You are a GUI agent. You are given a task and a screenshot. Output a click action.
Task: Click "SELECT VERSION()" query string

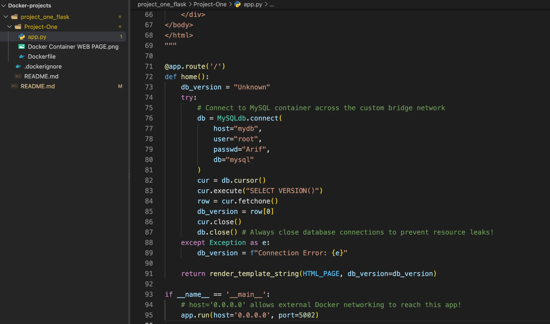point(282,191)
